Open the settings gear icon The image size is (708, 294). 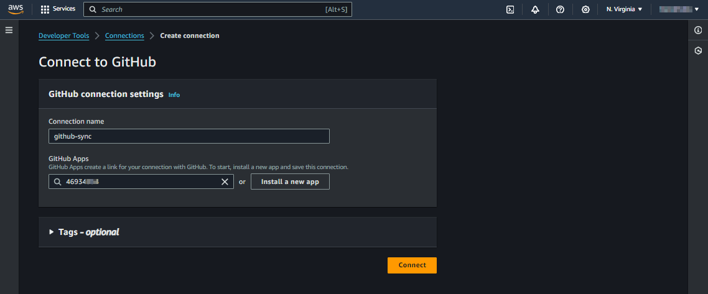585,9
